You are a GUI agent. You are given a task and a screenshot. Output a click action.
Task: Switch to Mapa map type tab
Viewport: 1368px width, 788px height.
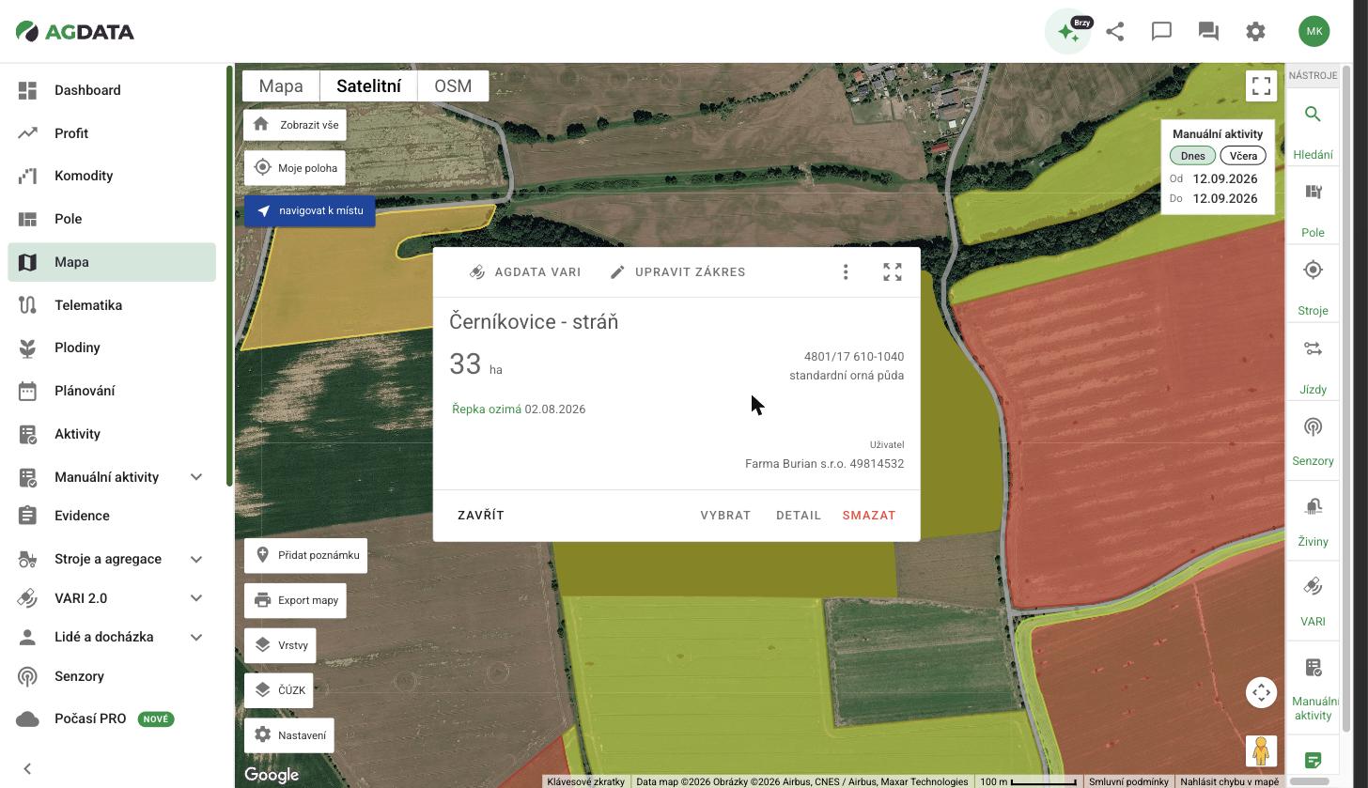(x=281, y=85)
